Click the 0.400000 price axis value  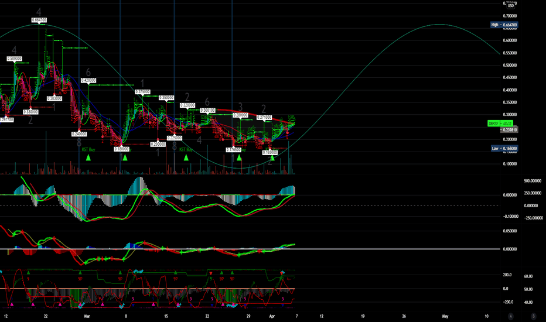pyautogui.click(x=510, y=90)
